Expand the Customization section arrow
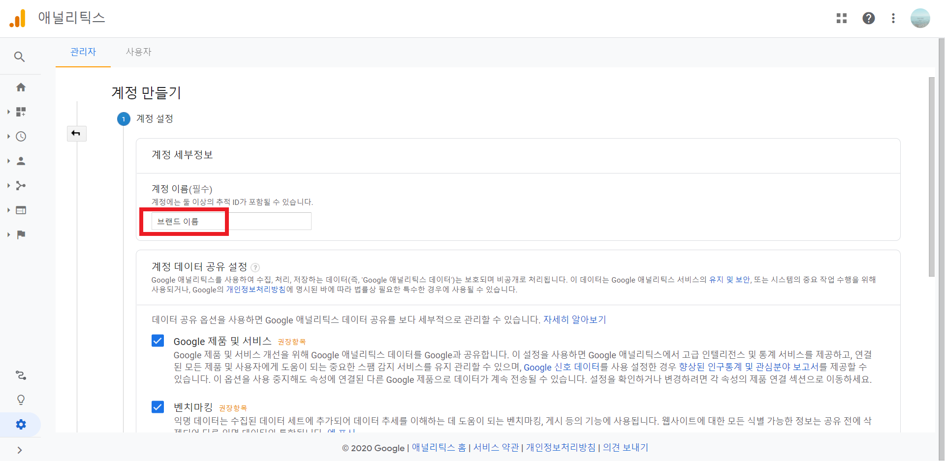 click(8, 112)
